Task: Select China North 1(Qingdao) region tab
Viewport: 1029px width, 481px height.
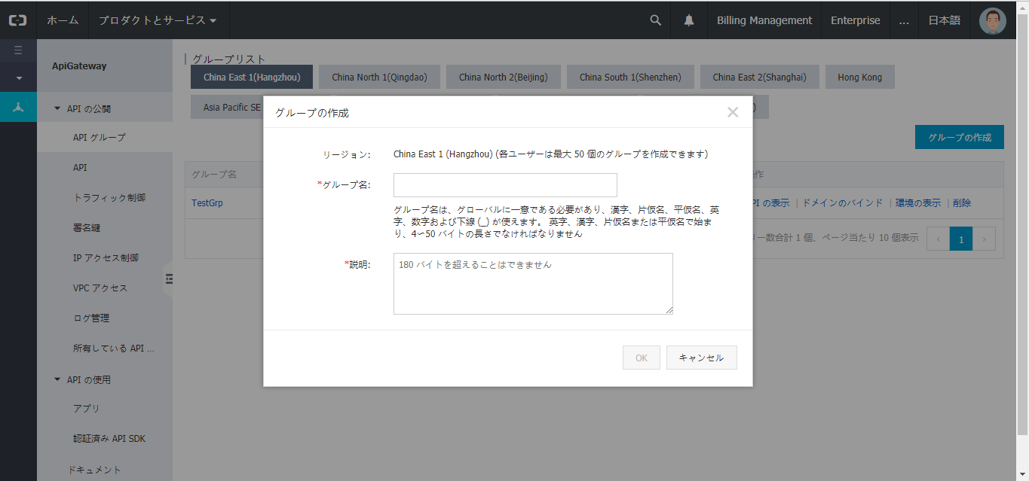Action: tap(379, 78)
